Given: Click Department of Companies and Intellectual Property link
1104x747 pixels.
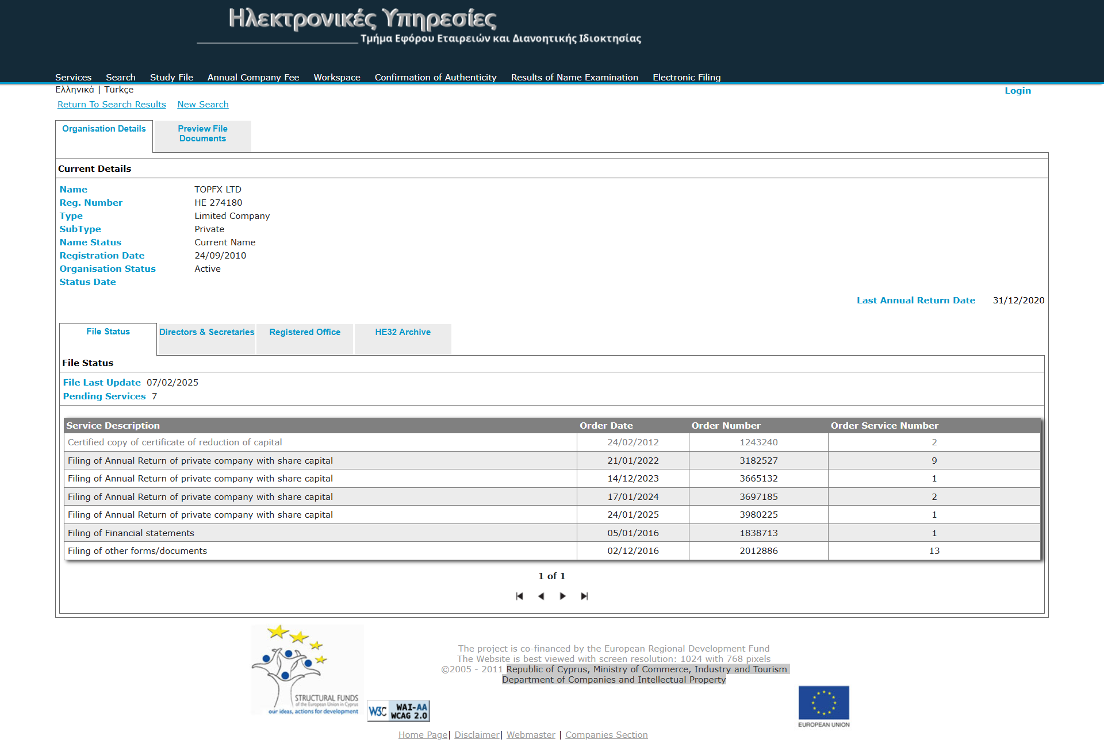Looking at the screenshot, I should [614, 680].
